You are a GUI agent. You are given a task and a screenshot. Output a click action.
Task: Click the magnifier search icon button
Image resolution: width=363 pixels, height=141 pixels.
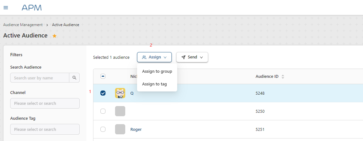[74, 78]
